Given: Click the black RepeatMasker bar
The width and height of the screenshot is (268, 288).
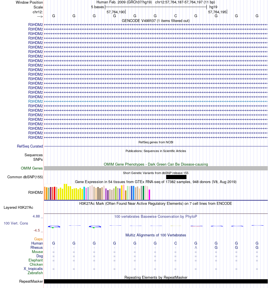Looking at the screenshot, I should tap(156, 282).
